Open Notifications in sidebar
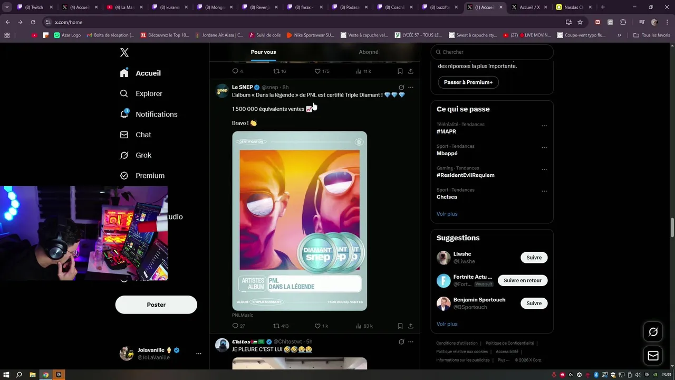 tap(149, 114)
